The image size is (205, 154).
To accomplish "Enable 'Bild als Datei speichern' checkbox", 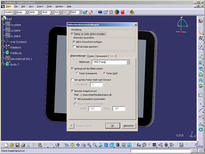I will tap(74, 47).
